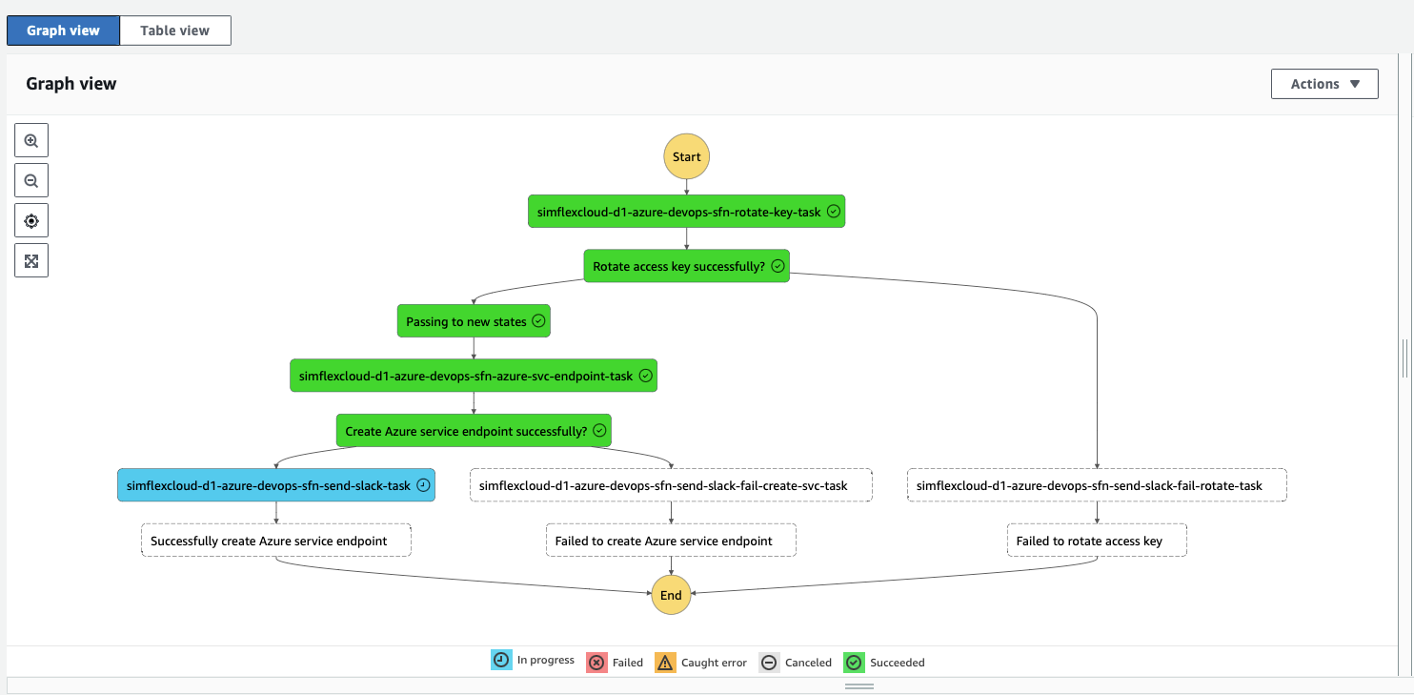Select Create Azure service endpoint successfully? state
Image resolution: width=1414 pixels, height=695 pixels.
pyautogui.click(x=474, y=431)
